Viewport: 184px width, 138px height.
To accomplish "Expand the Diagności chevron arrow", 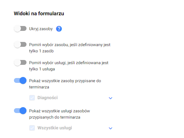I will click(110, 98).
